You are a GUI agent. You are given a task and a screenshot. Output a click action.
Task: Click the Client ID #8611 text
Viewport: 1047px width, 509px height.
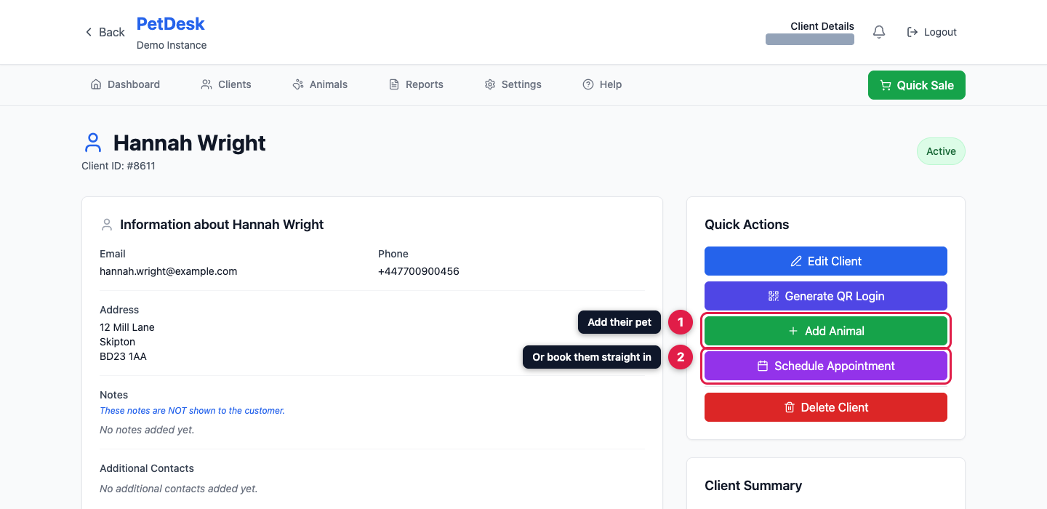coord(119,166)
